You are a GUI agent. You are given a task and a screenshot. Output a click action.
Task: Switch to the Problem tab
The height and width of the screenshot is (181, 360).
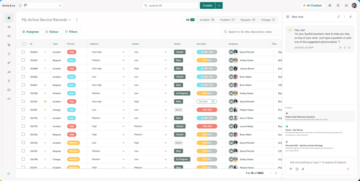[x=228, y=20]
